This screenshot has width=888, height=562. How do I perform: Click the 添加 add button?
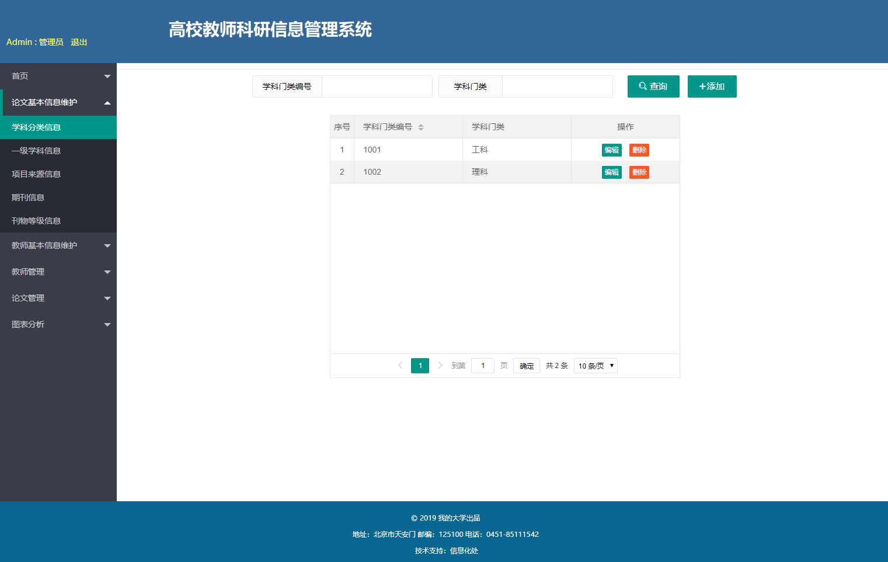point(712,86)
